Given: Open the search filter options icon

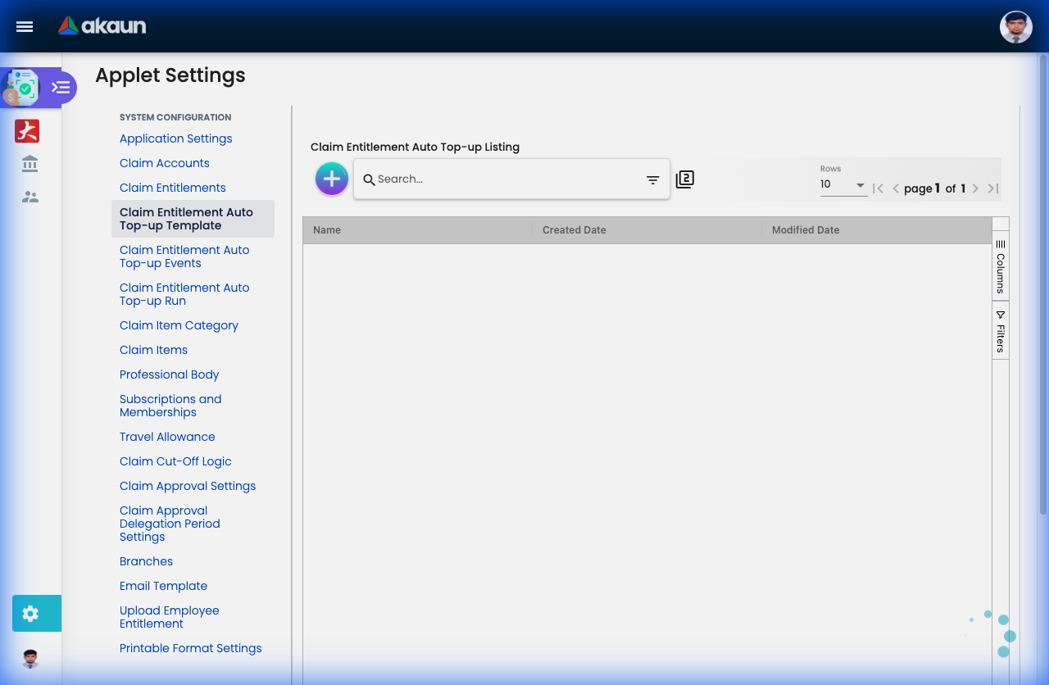Looking at the screenshot, I should 652,180.
